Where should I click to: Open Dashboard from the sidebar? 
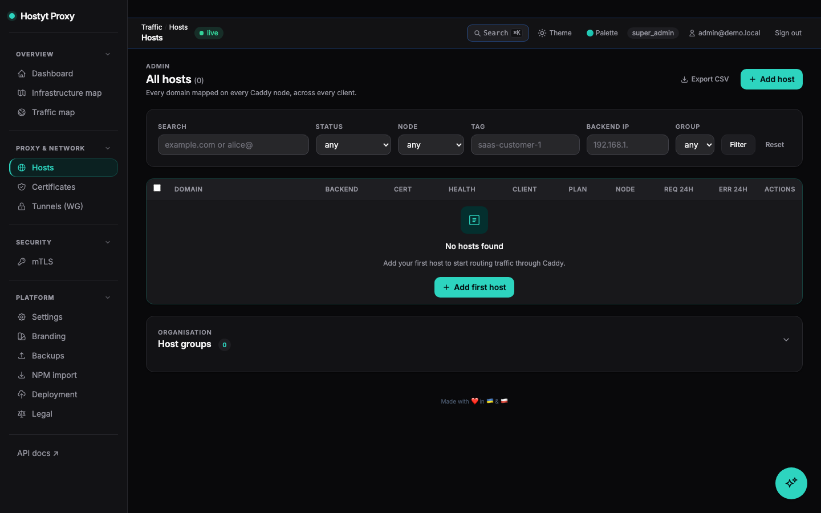click(63, 74)
